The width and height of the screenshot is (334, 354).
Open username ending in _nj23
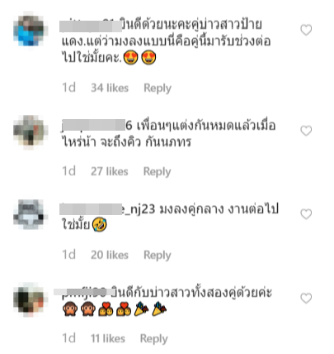(107, 209)
